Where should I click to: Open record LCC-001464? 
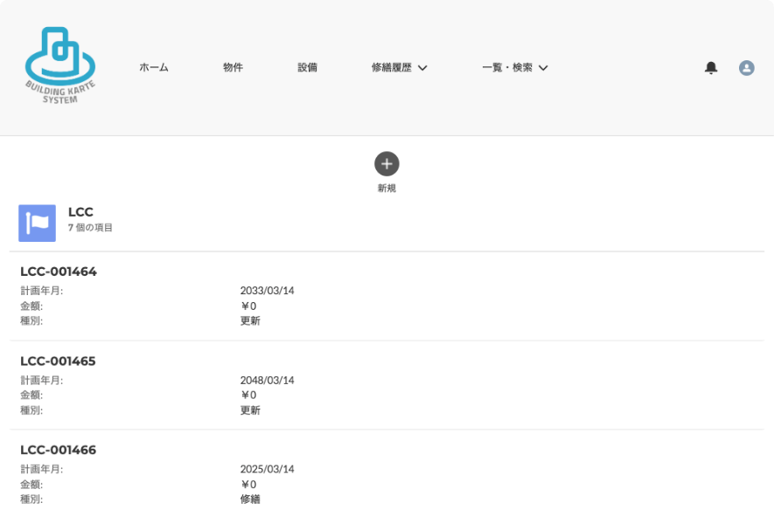[59, 272]
